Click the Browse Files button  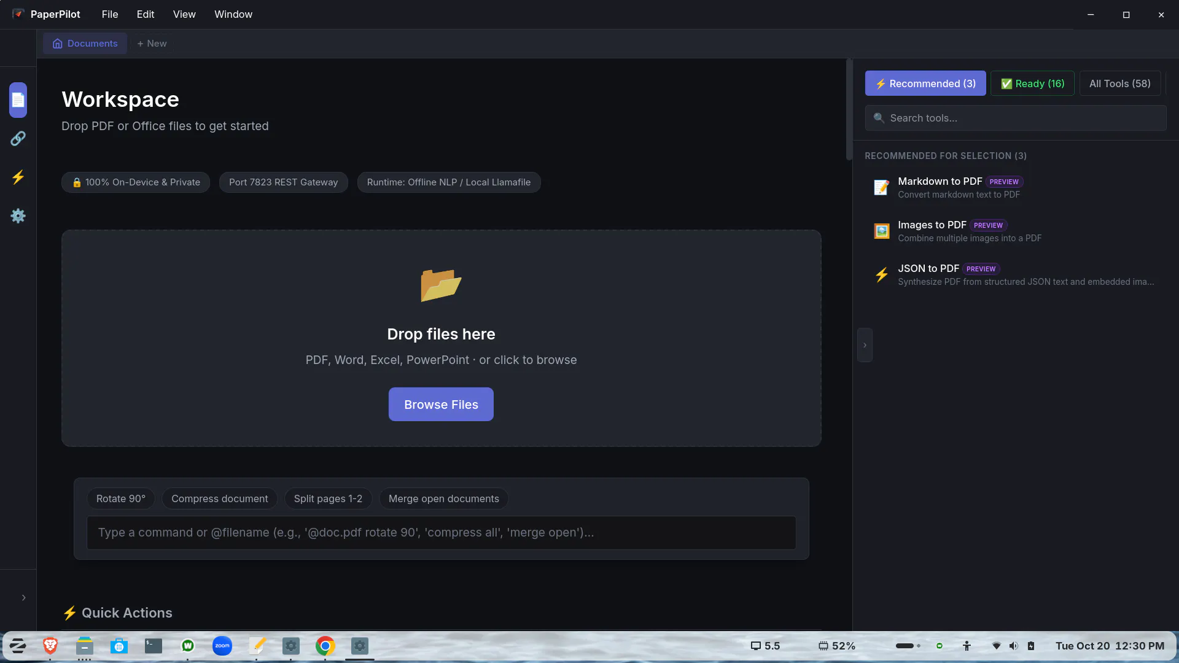click(x=441, y=405)
